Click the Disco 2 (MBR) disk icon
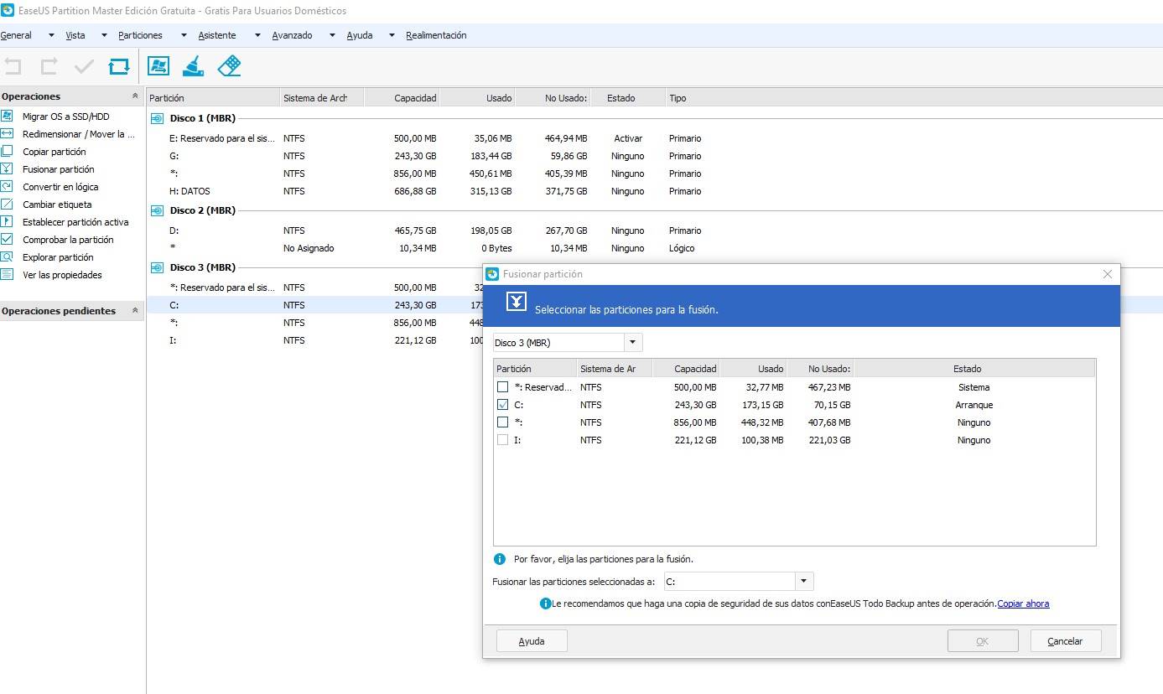Viewport: 1163px width, 694px height. [157, 211]
